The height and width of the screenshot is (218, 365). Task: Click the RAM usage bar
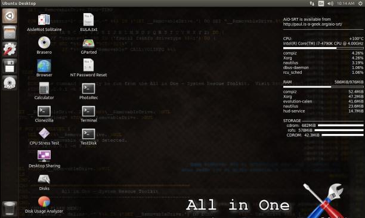[x=323, y=87]
